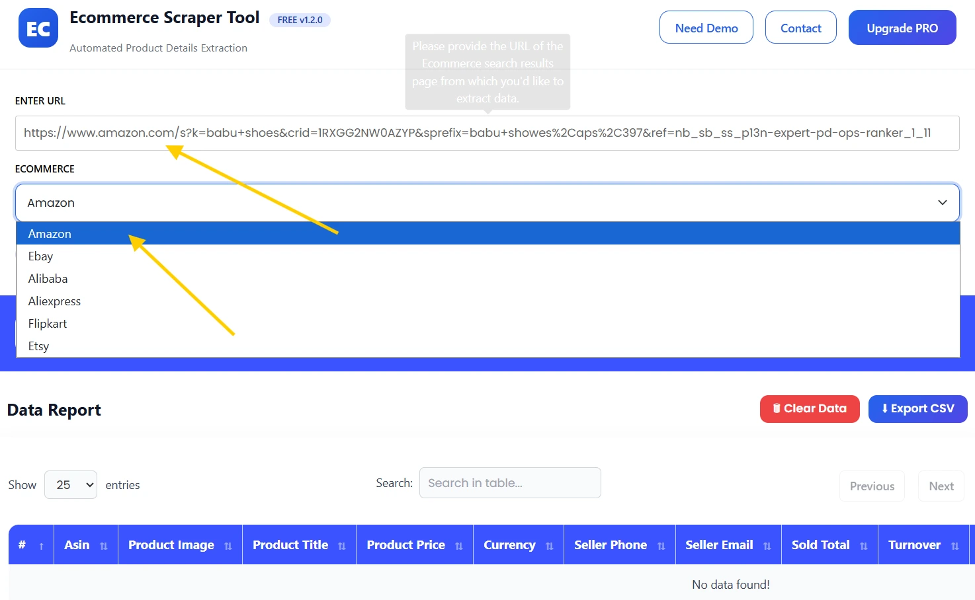The width and height of the screenshot is (975, 600).
Task: Choose Aliexpress in the dropdown list
Action: pyautogui.click(x=488, y=301)
